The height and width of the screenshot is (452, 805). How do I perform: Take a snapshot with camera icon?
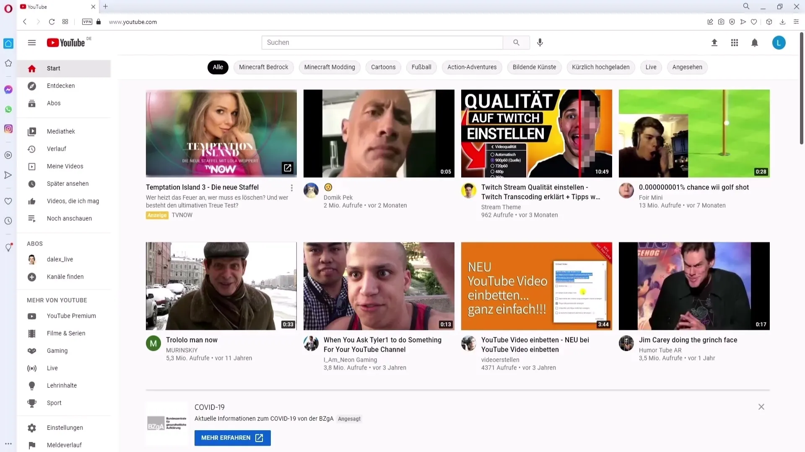coord(721,22)
